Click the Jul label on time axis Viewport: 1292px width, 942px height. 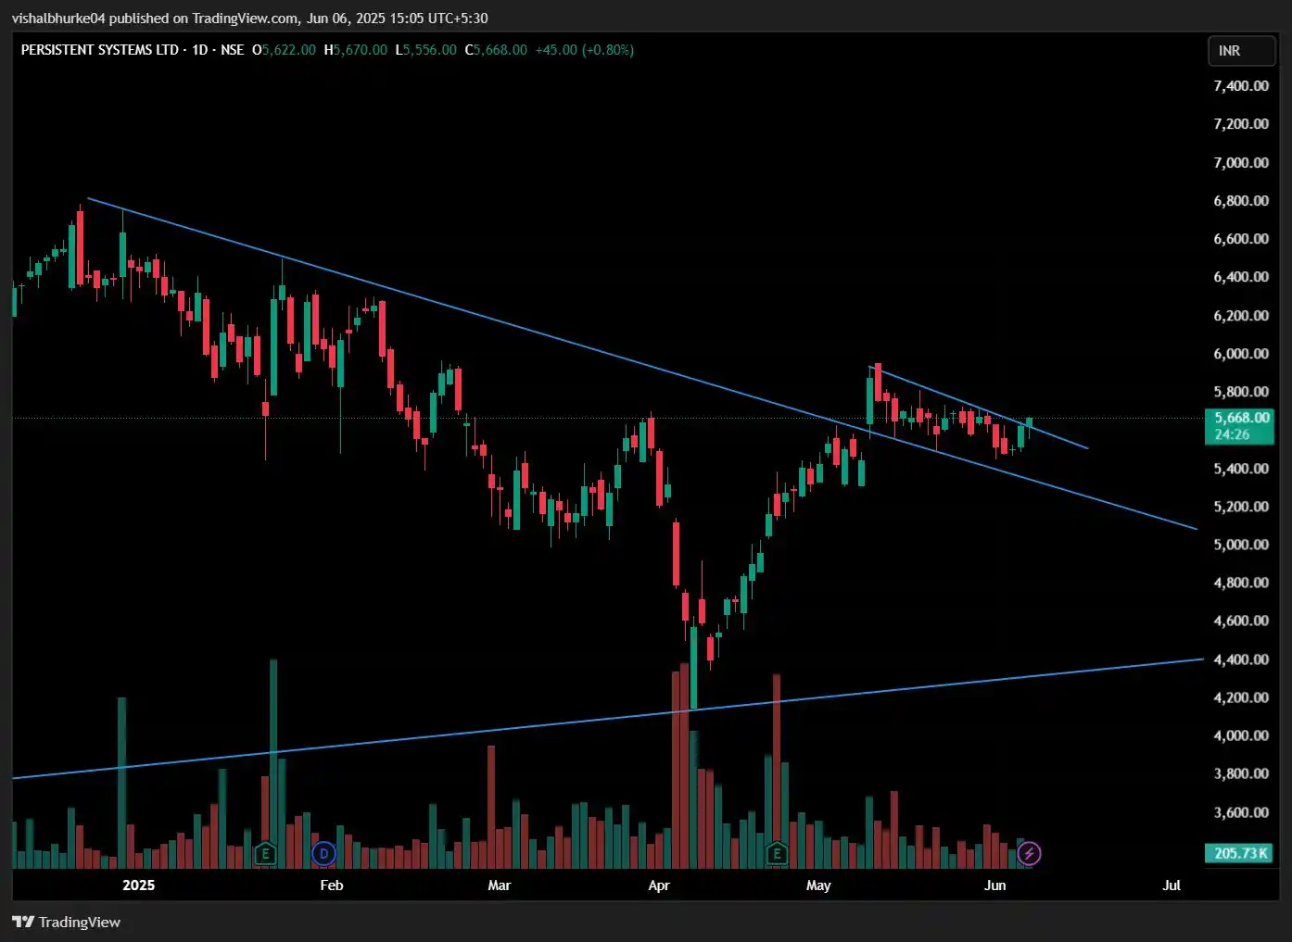pos(1172,885)
